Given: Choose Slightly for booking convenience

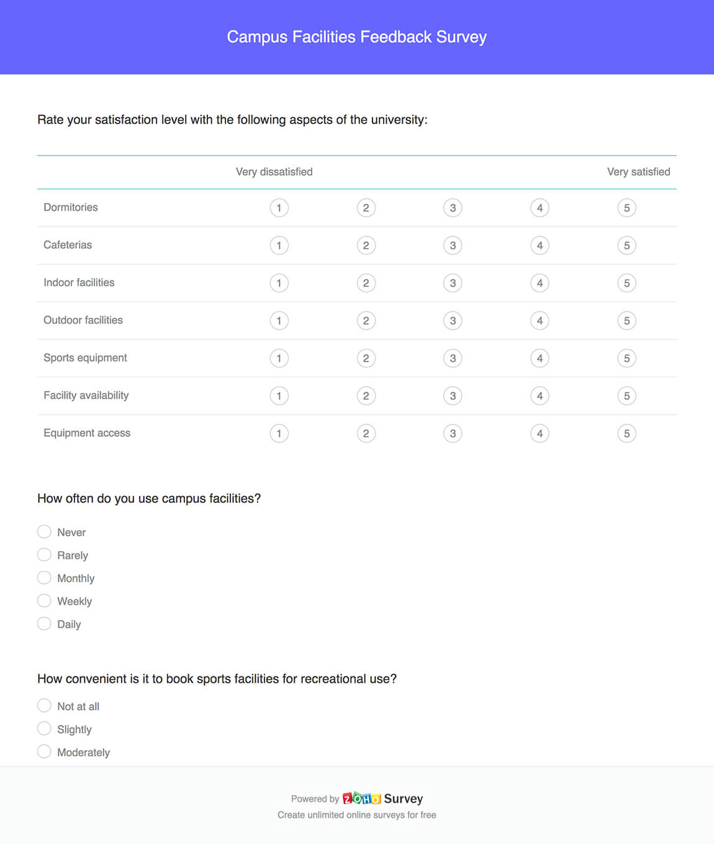Looking at the screenshot, I should point(44,729).
